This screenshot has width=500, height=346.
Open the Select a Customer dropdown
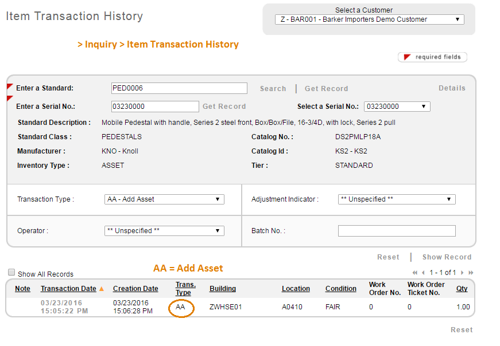coord(369,19)
